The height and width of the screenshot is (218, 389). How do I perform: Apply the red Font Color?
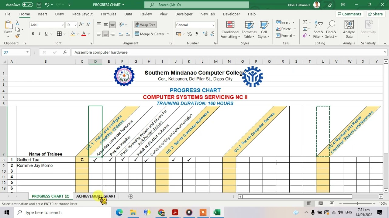point(84,34)
